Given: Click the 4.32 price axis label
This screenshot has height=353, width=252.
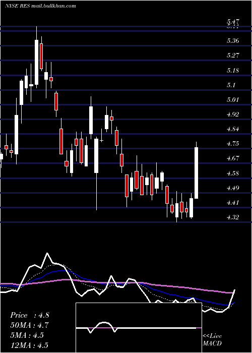Looking at the screenshot, I should (233, 217).
